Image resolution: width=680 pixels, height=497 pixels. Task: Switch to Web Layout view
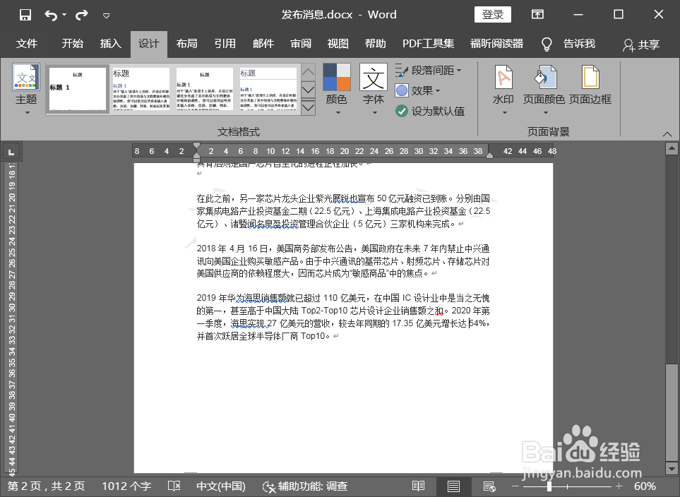tap(489, 486)
